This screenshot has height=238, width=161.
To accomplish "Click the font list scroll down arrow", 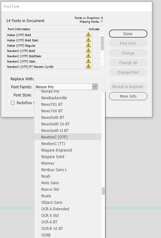I will point(102,67).
